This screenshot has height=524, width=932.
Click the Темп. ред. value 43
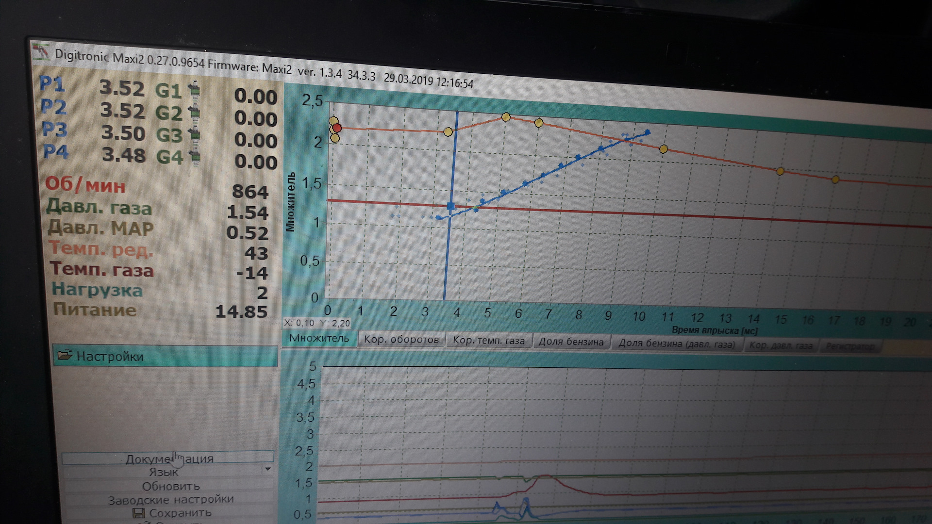pyautogui.click(x=256, y=253)
